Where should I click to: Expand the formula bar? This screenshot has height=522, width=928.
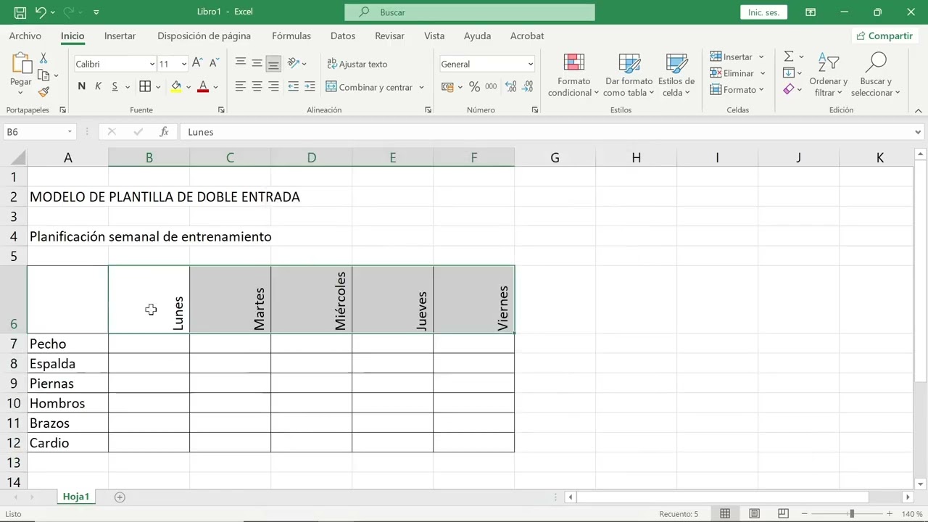tap(918, 132)
